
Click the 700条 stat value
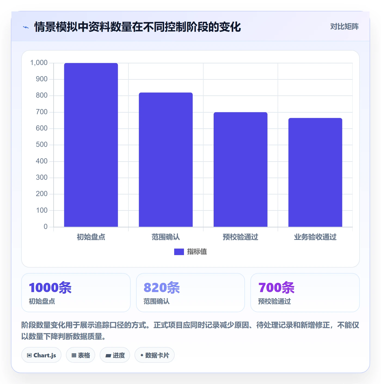276,288
